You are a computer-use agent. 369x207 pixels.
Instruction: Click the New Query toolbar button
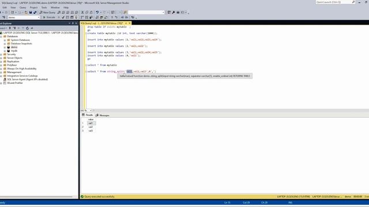(x=47, y=12)
